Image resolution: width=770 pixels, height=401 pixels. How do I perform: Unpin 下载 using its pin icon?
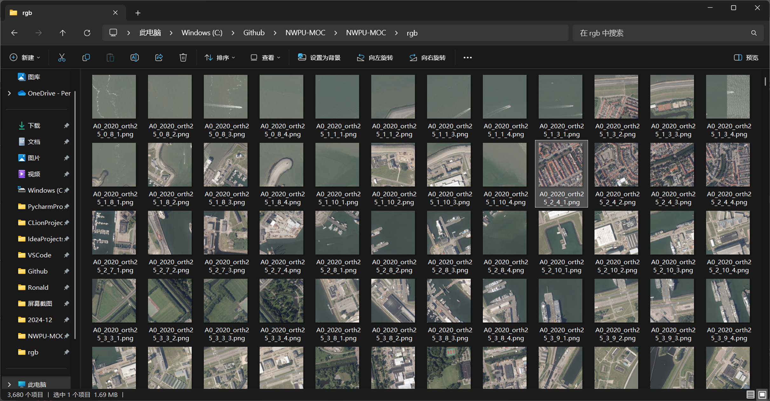tap(66, 126)
